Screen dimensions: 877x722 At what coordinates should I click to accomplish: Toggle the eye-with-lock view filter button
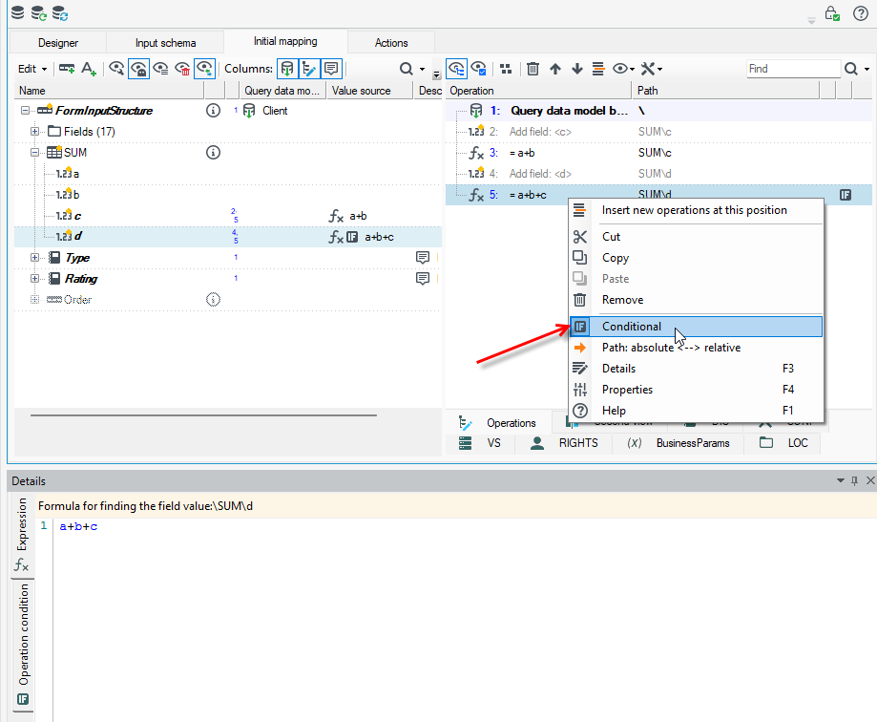[x=138, y=69]
